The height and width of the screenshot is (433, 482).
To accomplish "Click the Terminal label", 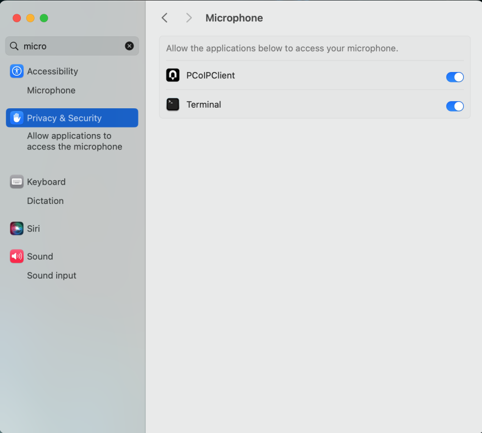I will (x=204, y=104).
